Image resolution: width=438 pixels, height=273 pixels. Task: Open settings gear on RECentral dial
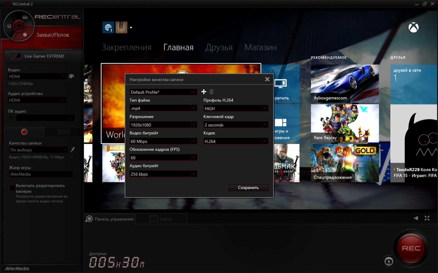[9, 26]
